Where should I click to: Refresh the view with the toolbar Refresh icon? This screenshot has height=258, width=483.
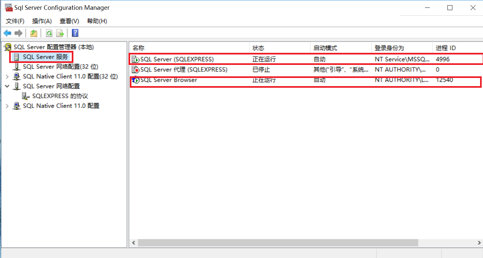point(49,33)
